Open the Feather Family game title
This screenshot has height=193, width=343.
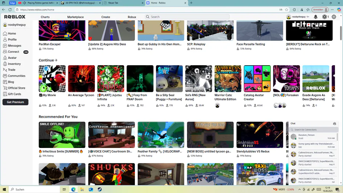pyautogui.click(x=160, y=151)
